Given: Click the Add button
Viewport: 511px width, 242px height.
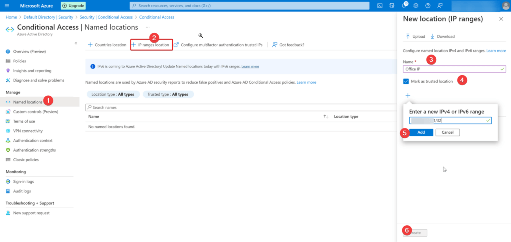Looking at the screenshot, I should (421, 132).
